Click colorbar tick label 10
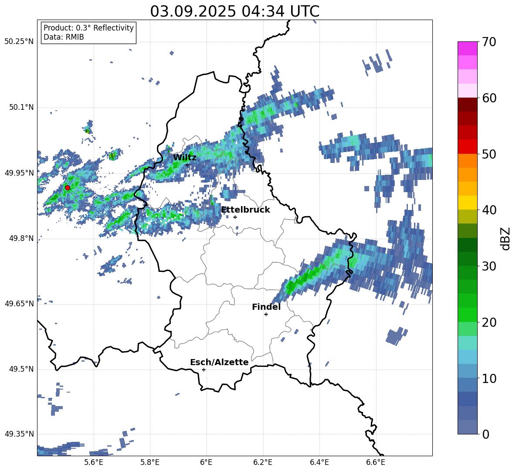Screen dimensions: 516x471 pos(489,378)
